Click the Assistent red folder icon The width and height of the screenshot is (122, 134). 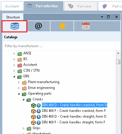(x=20, y=65)
